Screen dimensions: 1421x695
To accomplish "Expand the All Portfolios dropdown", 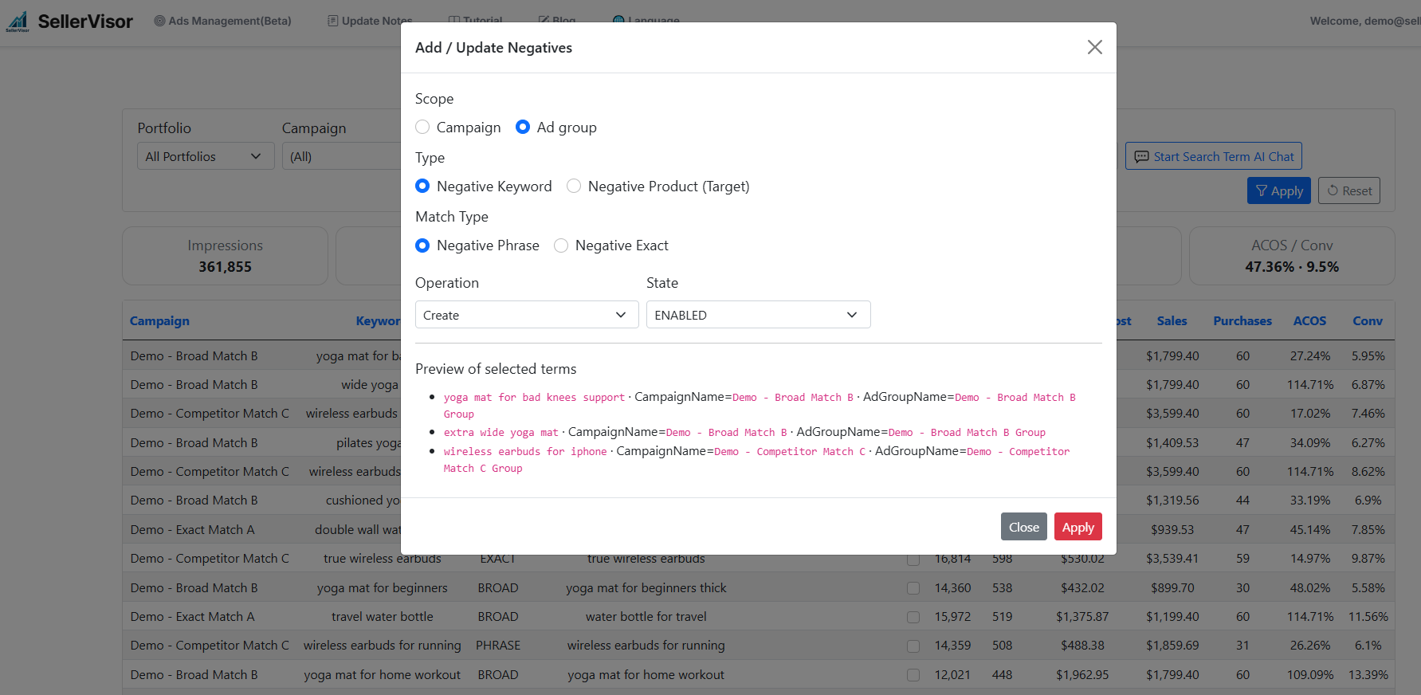I will [205, 157].
